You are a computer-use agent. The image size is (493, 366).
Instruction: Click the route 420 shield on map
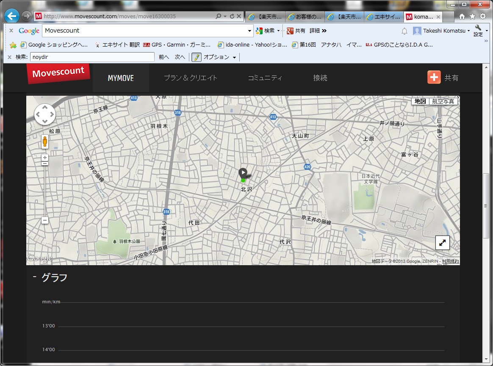307,166
